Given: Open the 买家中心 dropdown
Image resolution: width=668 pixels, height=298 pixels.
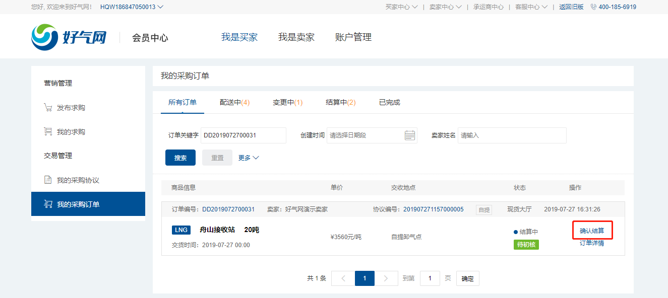Looking at the screenshot, I should 401,7.
